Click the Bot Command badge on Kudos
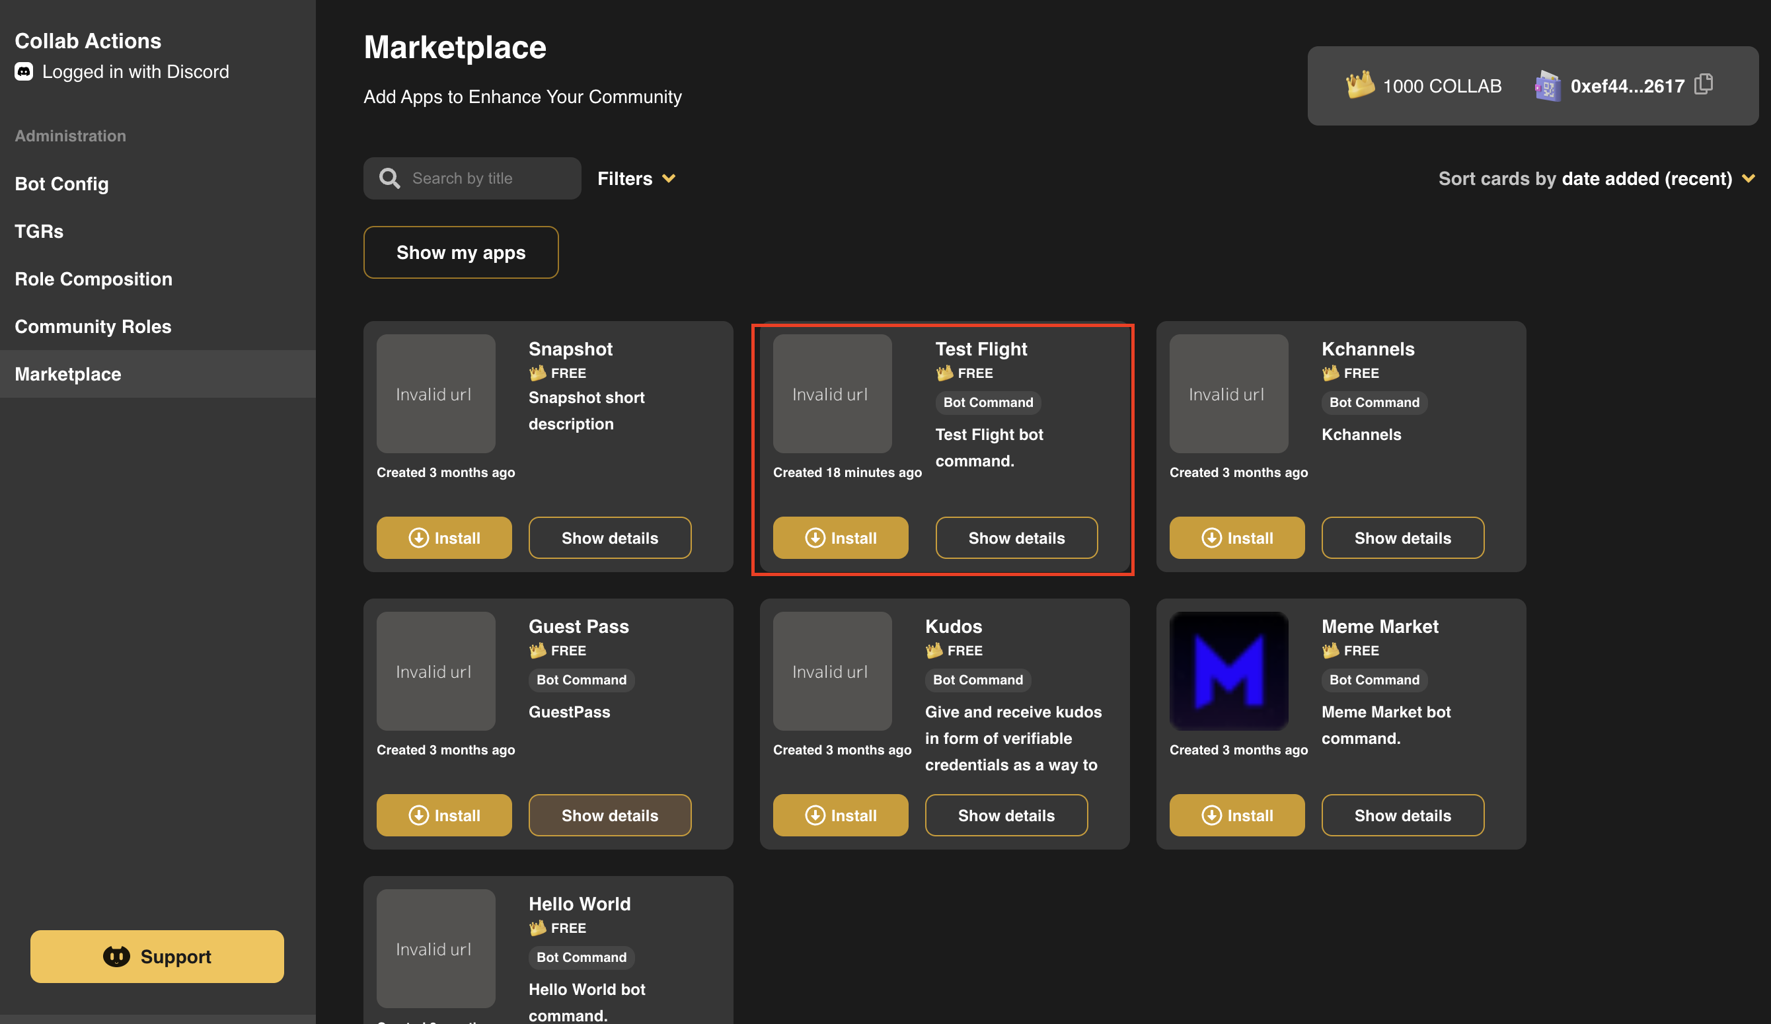 977,680
